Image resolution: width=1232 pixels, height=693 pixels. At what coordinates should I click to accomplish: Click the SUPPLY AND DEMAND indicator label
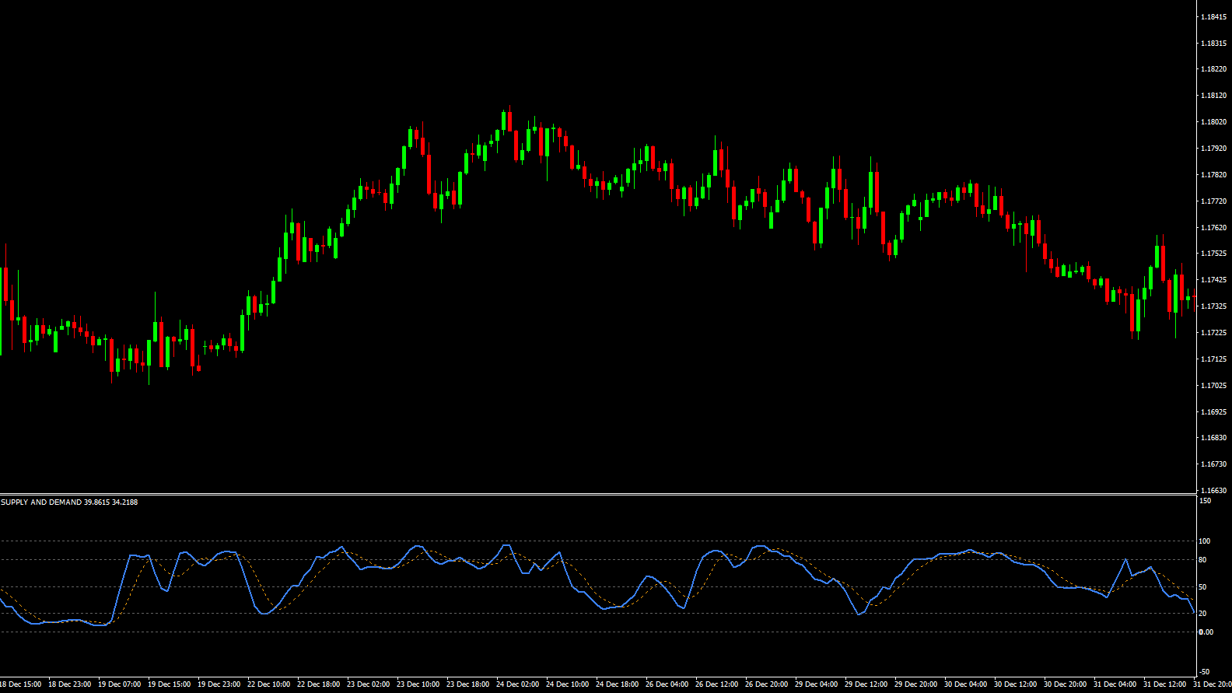click(69, 502)
